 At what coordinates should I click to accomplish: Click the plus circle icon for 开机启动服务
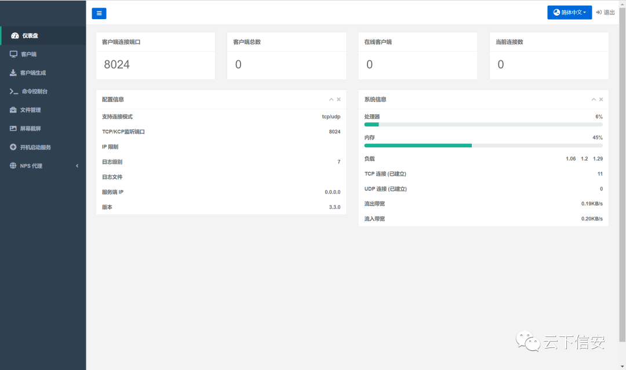[x=13, y=147]
